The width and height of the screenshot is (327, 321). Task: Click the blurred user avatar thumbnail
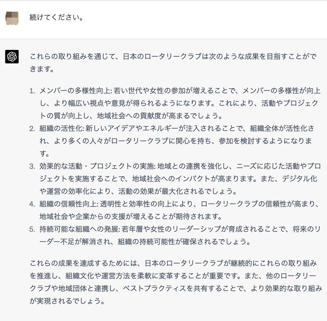[12, 18]
